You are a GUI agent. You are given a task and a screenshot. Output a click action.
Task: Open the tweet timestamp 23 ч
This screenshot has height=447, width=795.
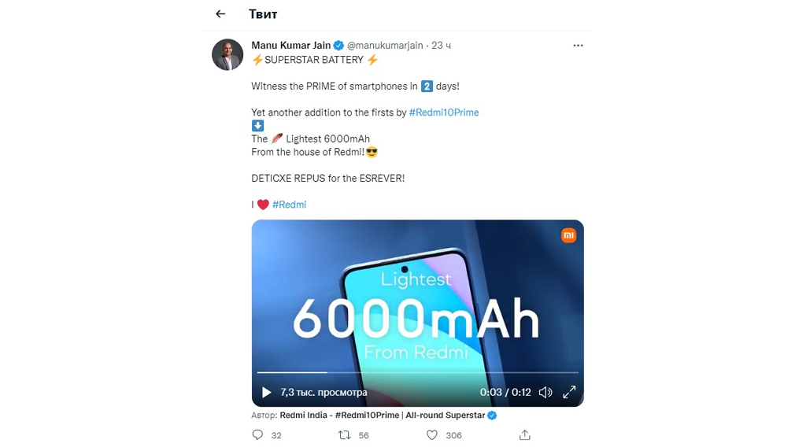coord(441,45)
